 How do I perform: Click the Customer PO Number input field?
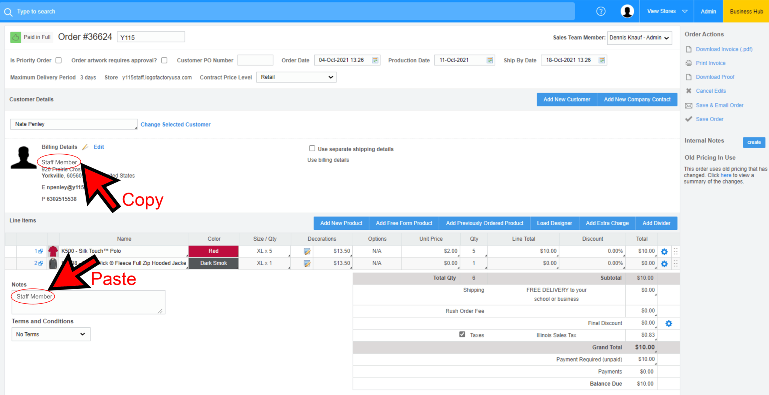tap(255, 60)
